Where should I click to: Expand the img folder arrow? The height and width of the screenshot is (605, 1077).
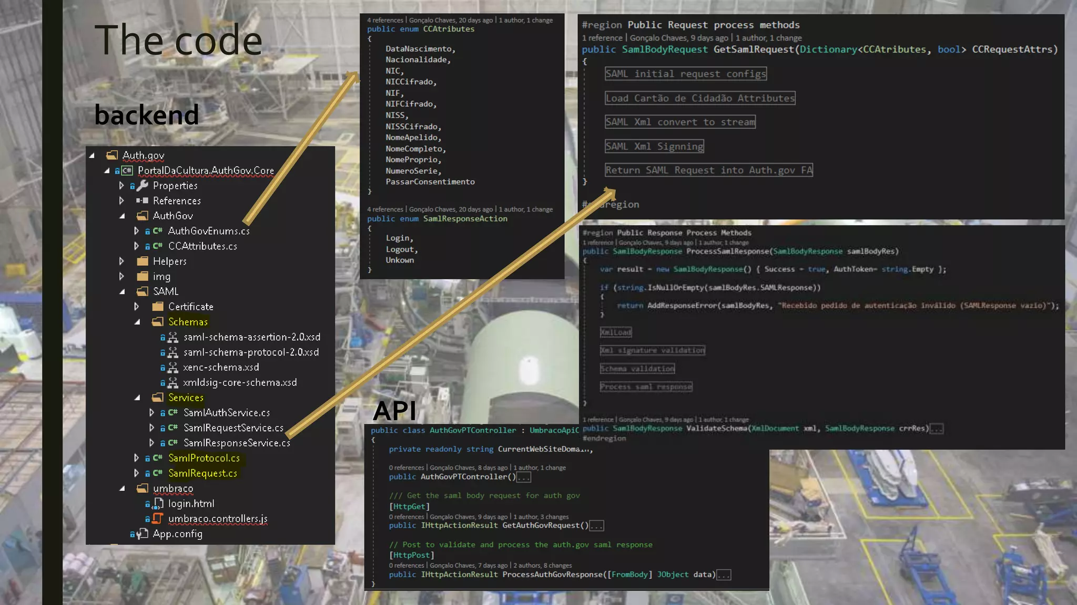click(x=121, y=276)
